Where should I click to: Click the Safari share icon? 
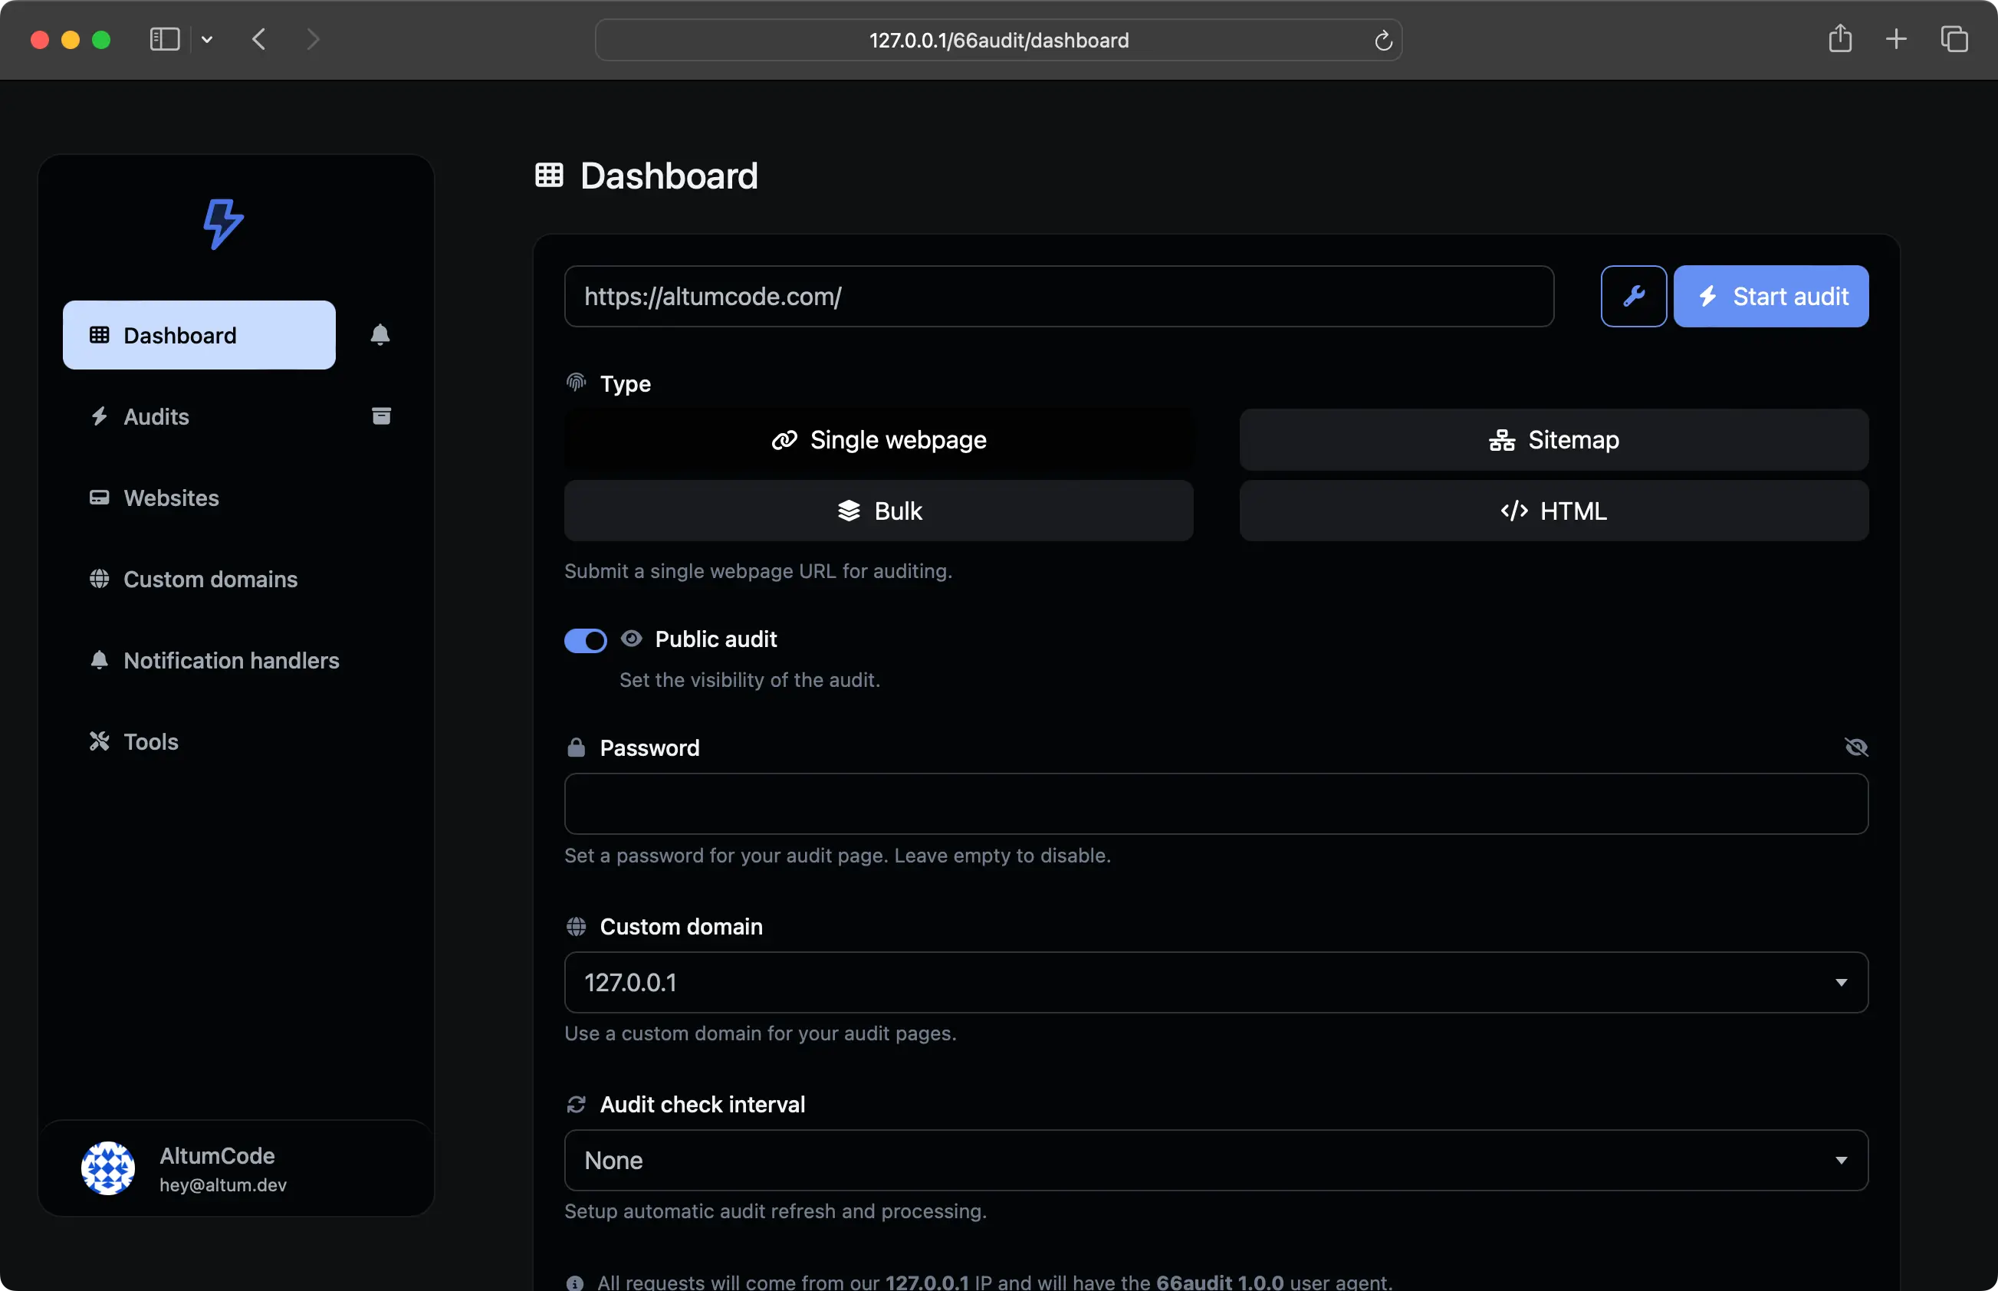click(x=1839, y=38)
